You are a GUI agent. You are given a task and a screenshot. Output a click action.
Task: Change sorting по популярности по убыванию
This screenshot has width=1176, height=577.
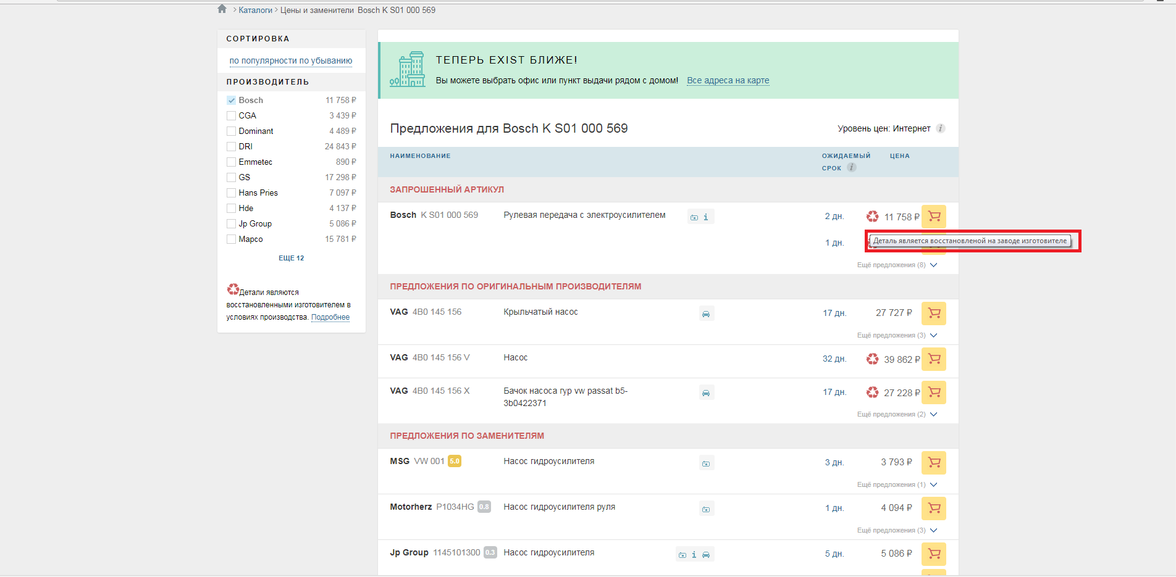[290, 60]
